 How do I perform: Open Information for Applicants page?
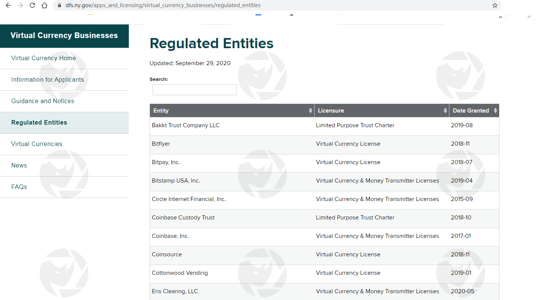(47, 79)
